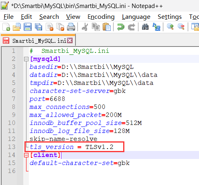Click the comment text '# Smartbi_MySQL.ini'
The image size is (199, 185).
click(x=69, y=51)
